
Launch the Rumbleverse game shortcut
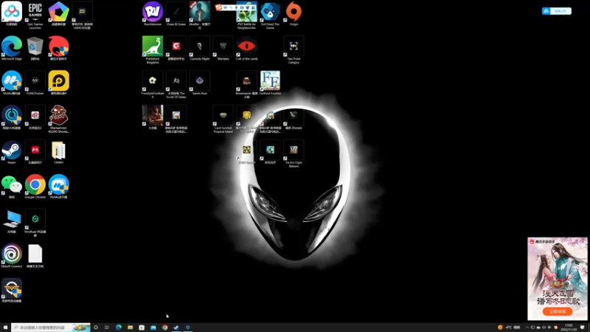coord(153,14)
